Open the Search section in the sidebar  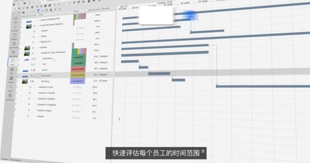tap(11, 88)
